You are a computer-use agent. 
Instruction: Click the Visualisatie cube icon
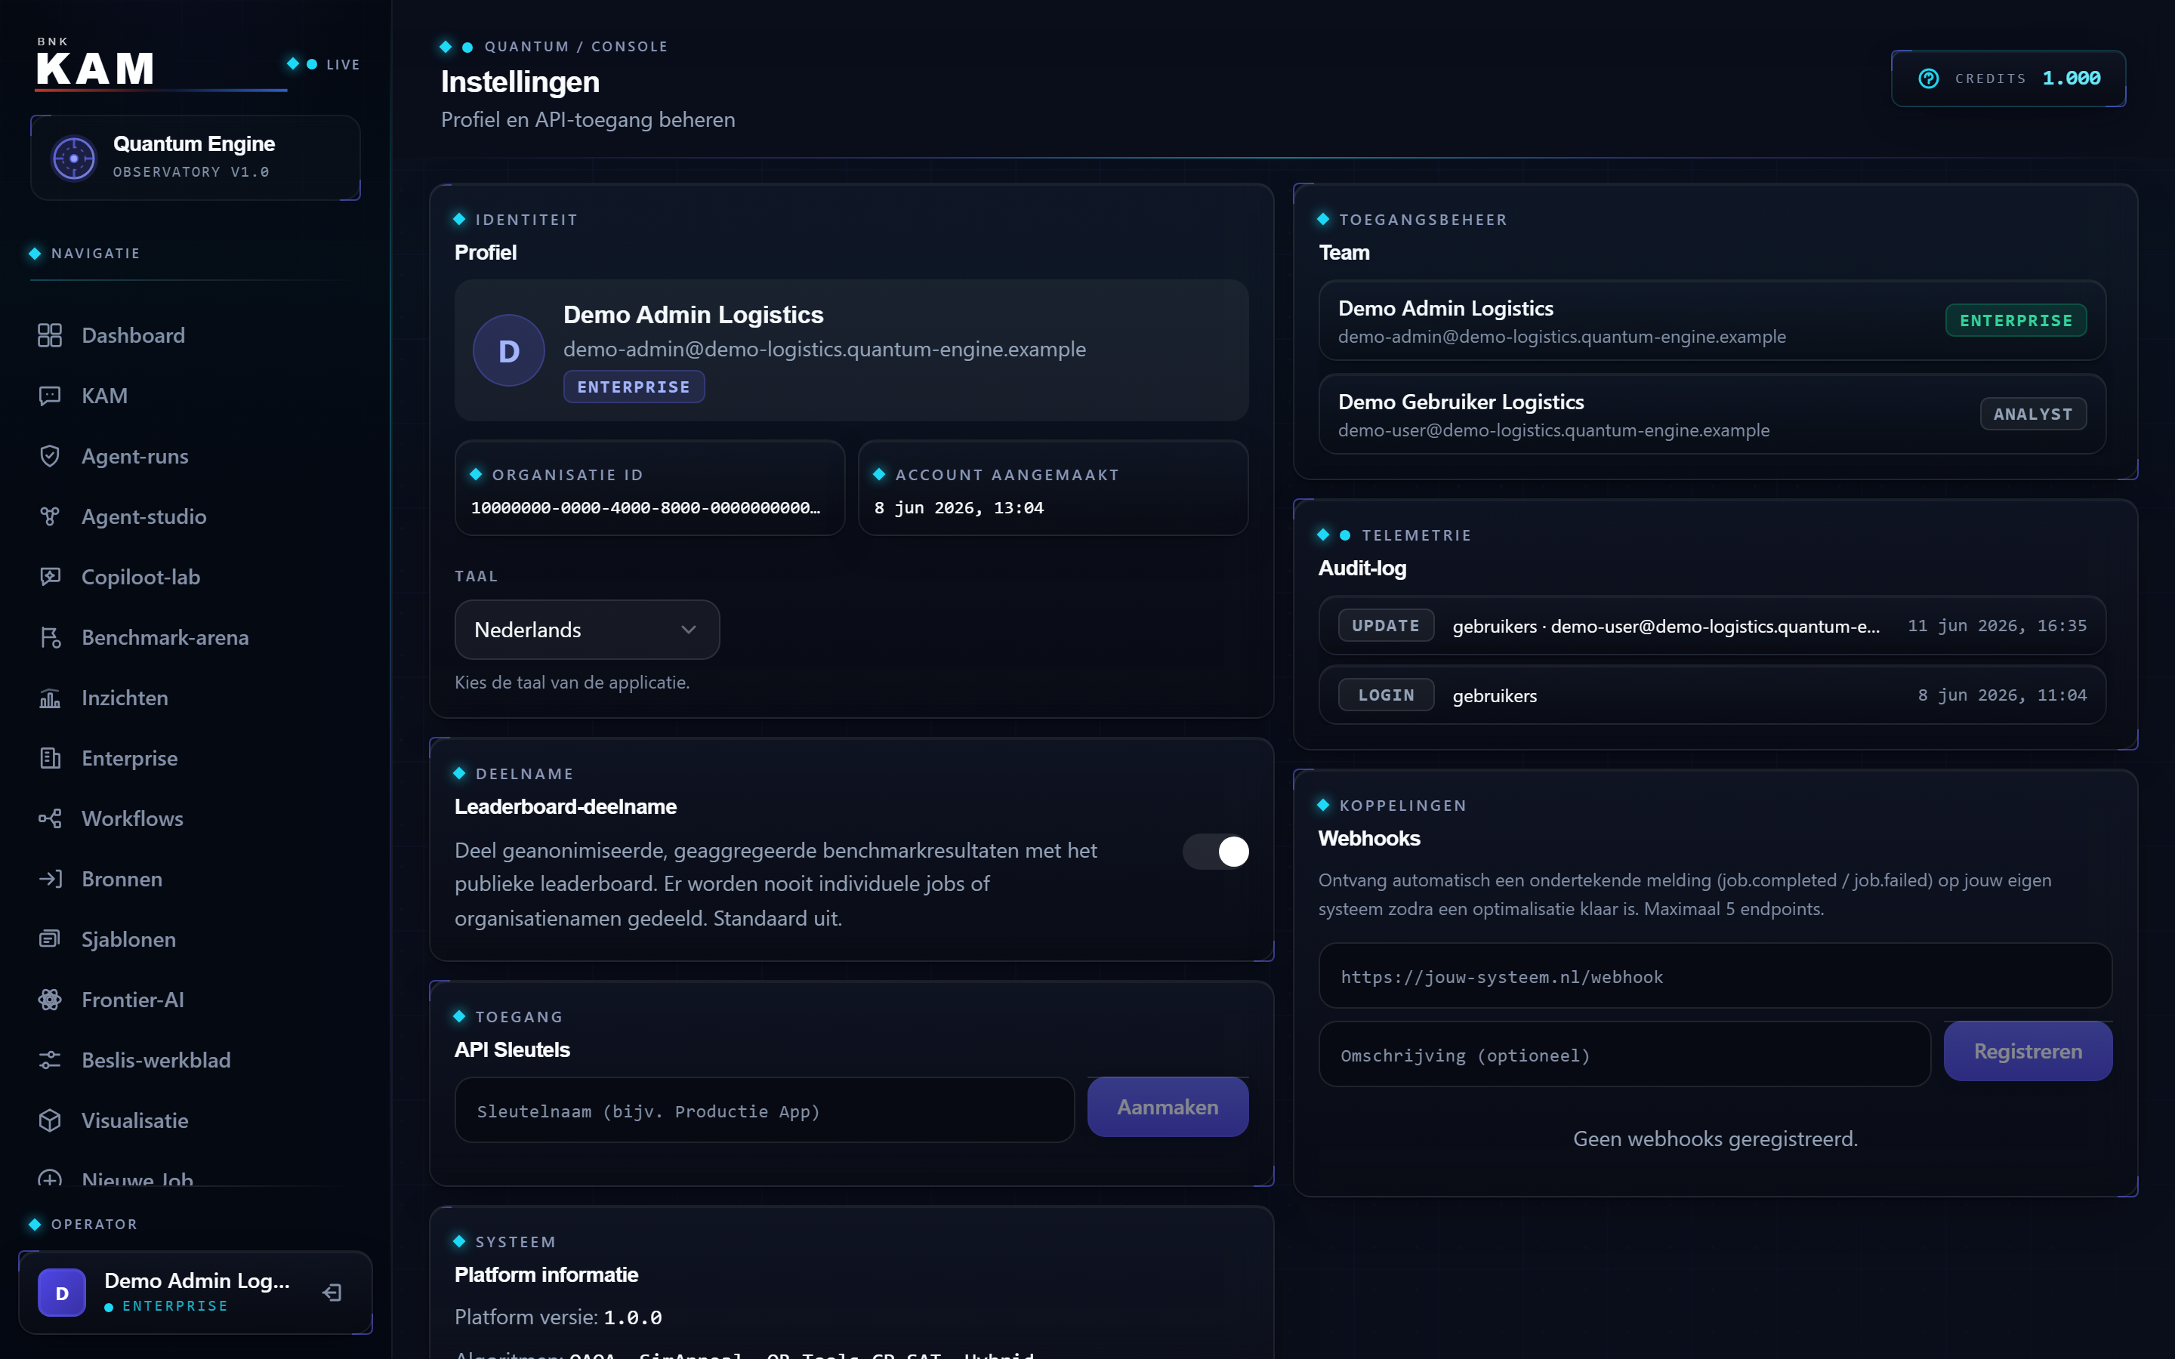pyautogui.click(x=49, y=1120)
